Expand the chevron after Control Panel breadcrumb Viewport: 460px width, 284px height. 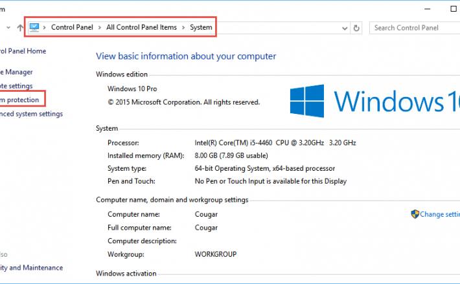[x=100, y=28]
